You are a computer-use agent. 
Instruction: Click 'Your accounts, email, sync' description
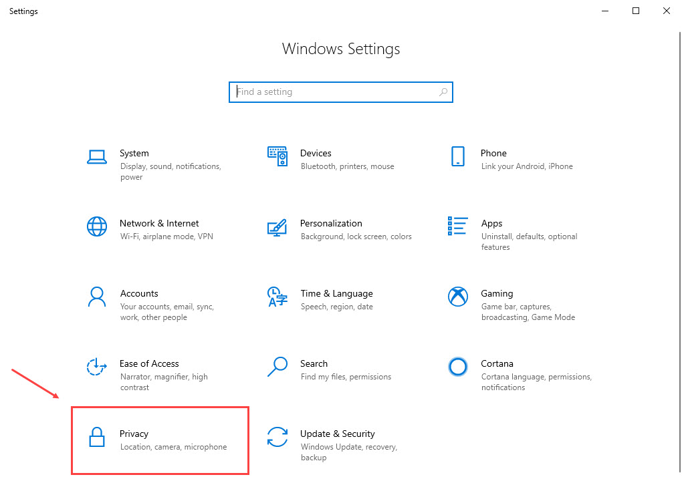coord(167,312)
